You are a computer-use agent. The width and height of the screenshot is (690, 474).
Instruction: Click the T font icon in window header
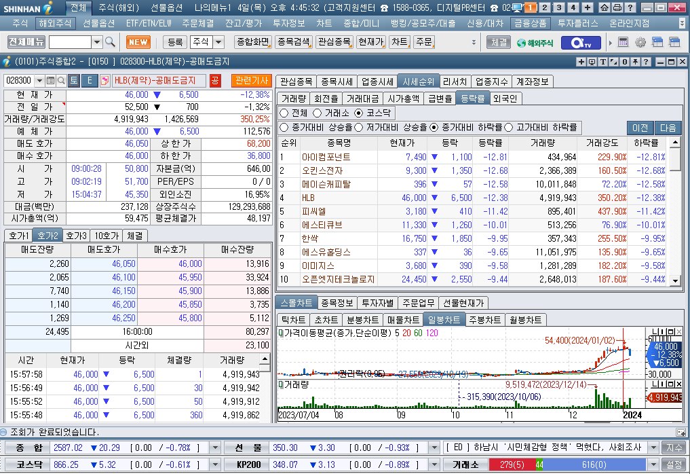[603, 62]
